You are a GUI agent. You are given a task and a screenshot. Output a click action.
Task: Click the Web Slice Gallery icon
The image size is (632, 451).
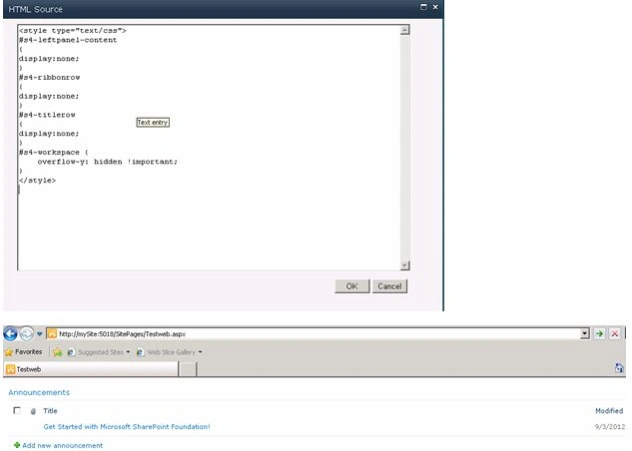coord(140,352)
